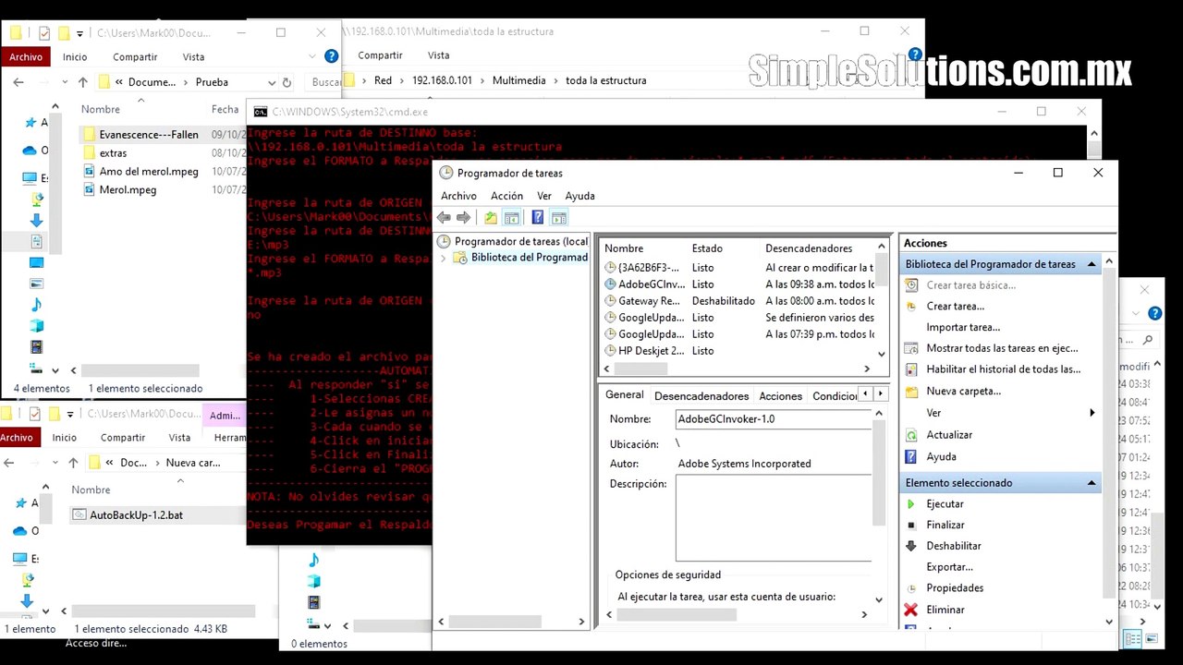The width and height of the screenshot is (1183, 665).
Task: Open the Ver submenu arrow in Acciones
Action: coord(1092,413)
